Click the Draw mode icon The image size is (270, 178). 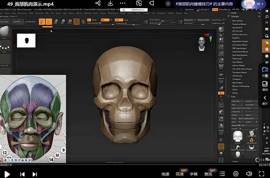click(x=49, y=21)
